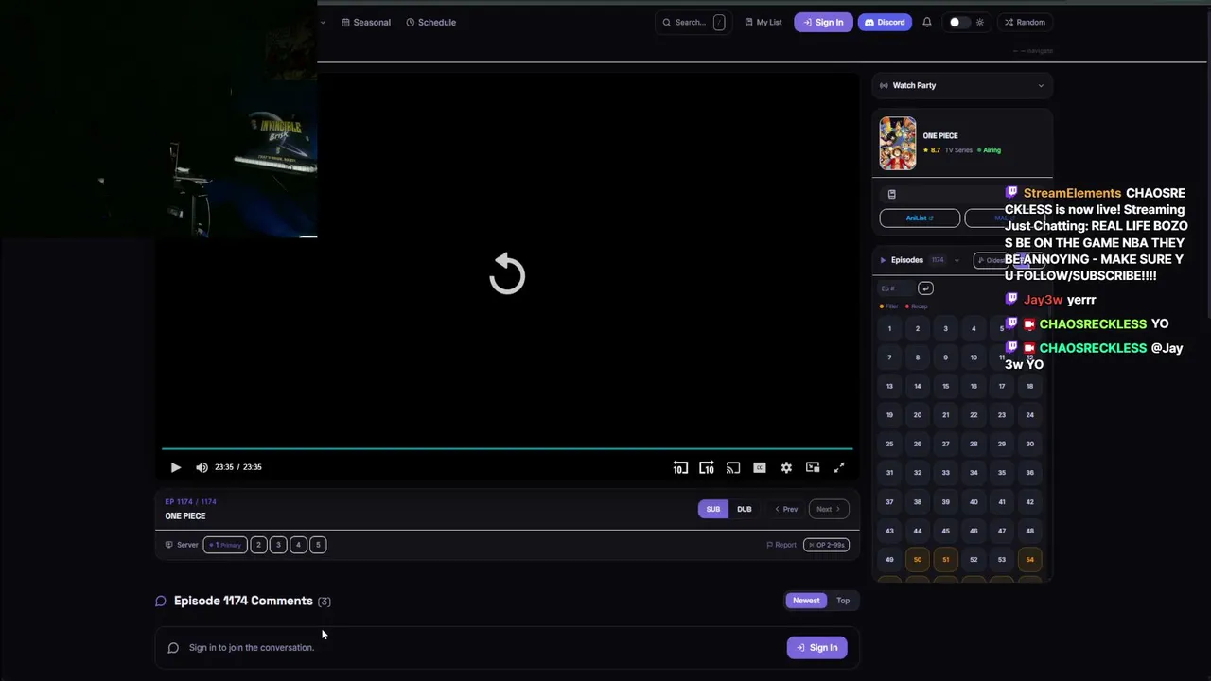Focus the Ep # jump field
The height and width of the screenshot is (681, 1211).
pos(896,288)
